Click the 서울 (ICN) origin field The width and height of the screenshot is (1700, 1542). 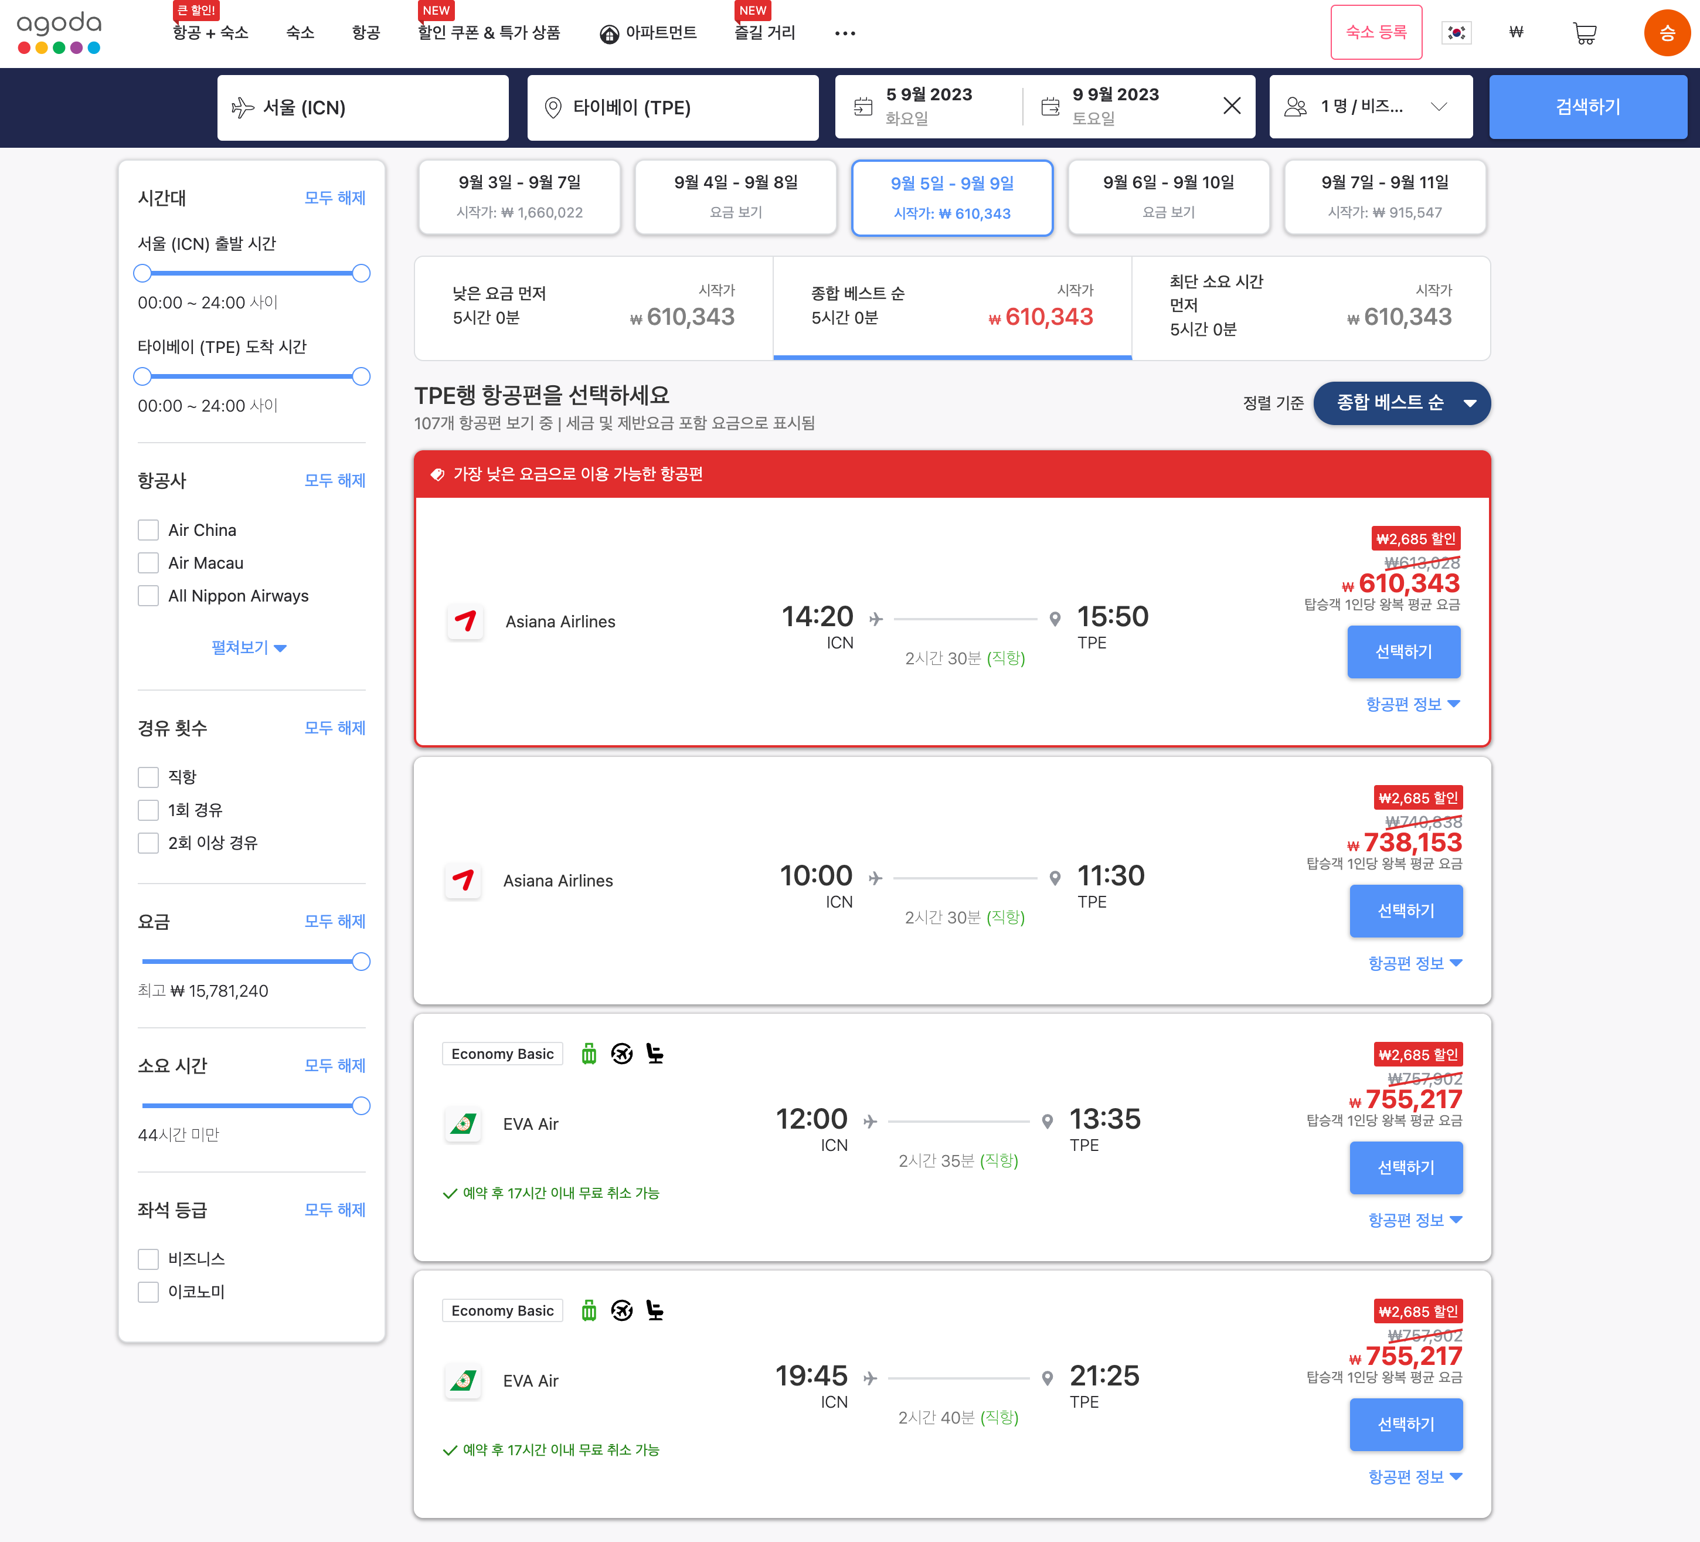point(363,107)
